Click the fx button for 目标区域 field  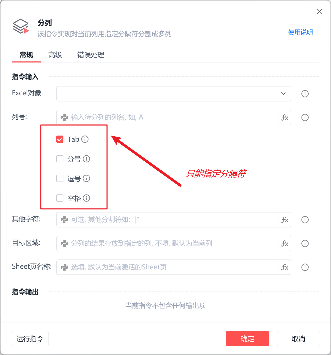point(285,243)
